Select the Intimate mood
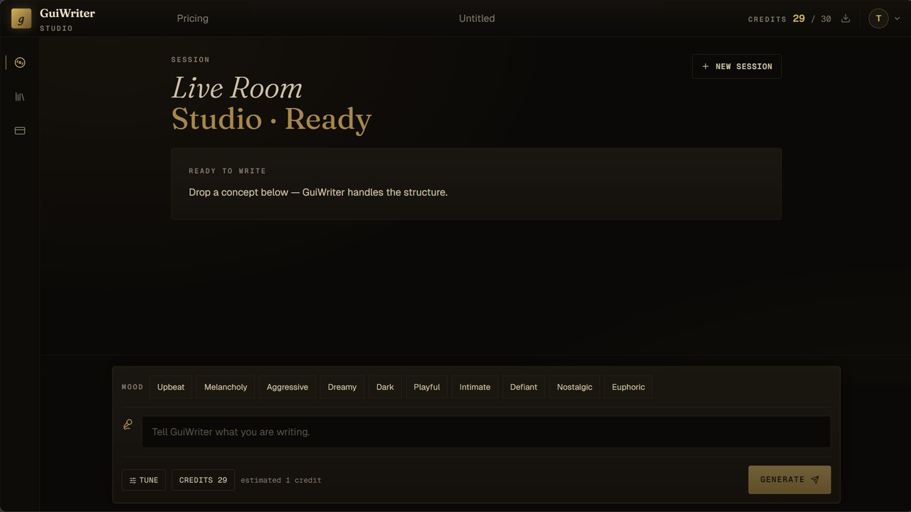Screen dimensions: 911x512 tap(475, 387)
